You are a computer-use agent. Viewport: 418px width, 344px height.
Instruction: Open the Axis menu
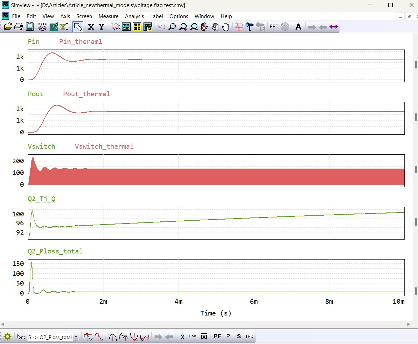point(65,16)
